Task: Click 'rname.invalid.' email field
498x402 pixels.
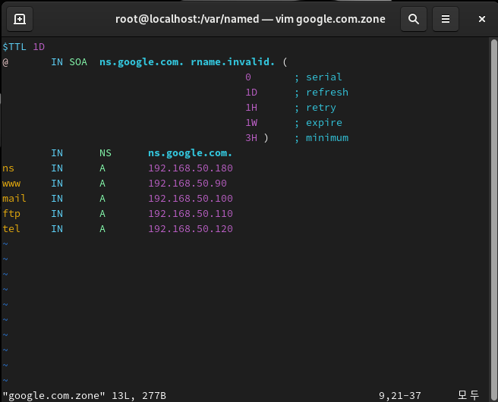Action: [x=232, y=62]
